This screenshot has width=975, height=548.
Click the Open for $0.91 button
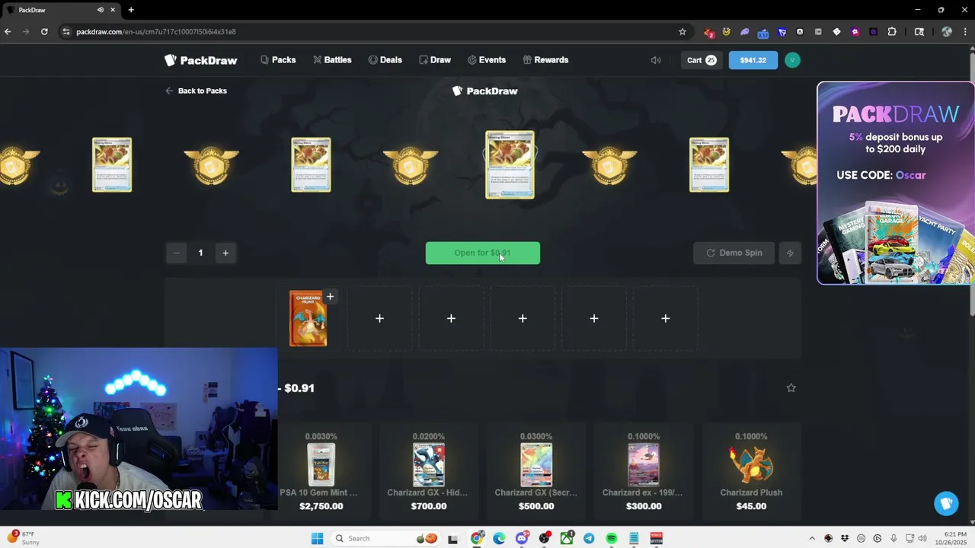[x=483, y=253]
